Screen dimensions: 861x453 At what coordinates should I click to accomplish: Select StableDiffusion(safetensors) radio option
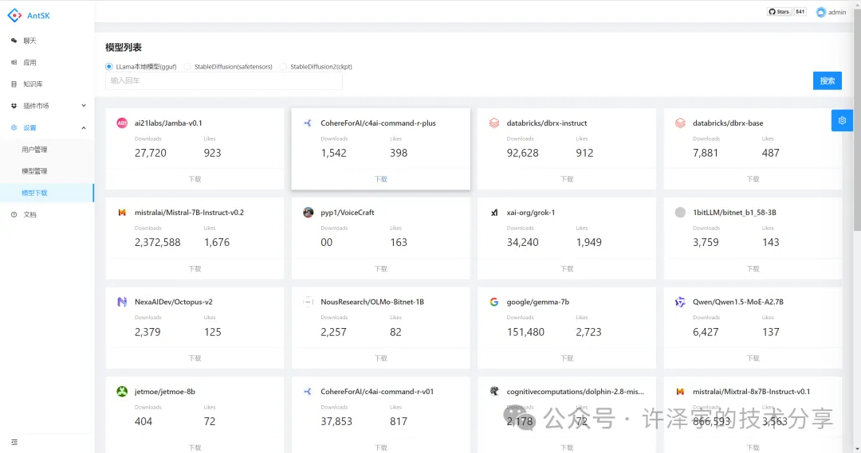coord(187,66)
